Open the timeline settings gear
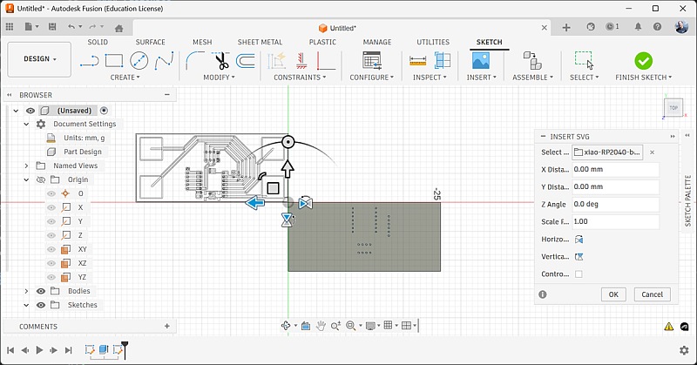 click(684, 350)
